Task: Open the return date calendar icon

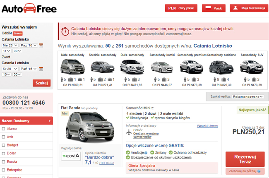Action: [x=41, y=69]
